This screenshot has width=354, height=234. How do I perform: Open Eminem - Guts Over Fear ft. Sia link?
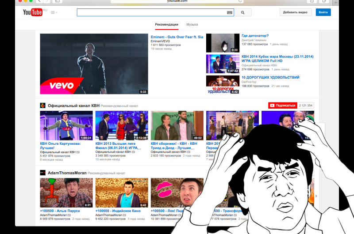pos(177,37)
